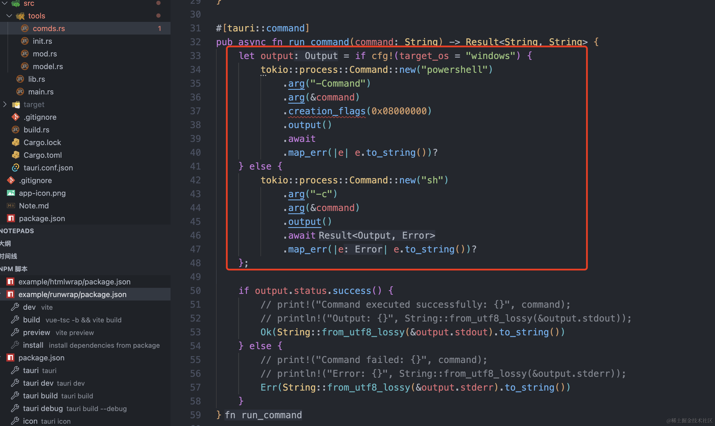Click the Cargo.lock package icon
The width and height of the screenshot is (715, 426).
pyautogui.click(x=16, y=142)
